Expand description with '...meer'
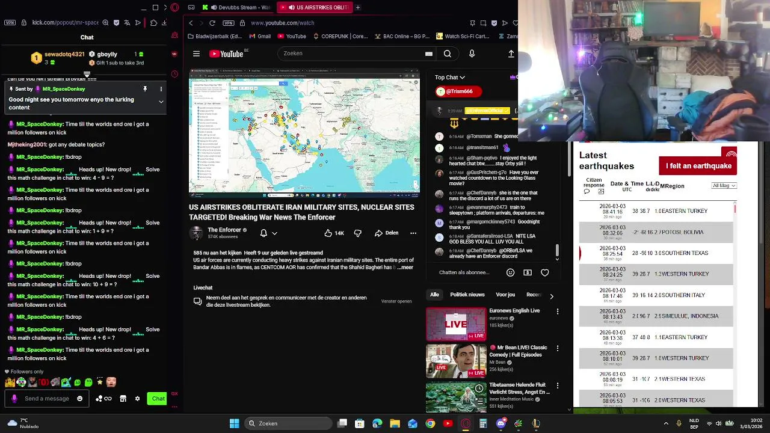770x433 pixels. [406, 267]
